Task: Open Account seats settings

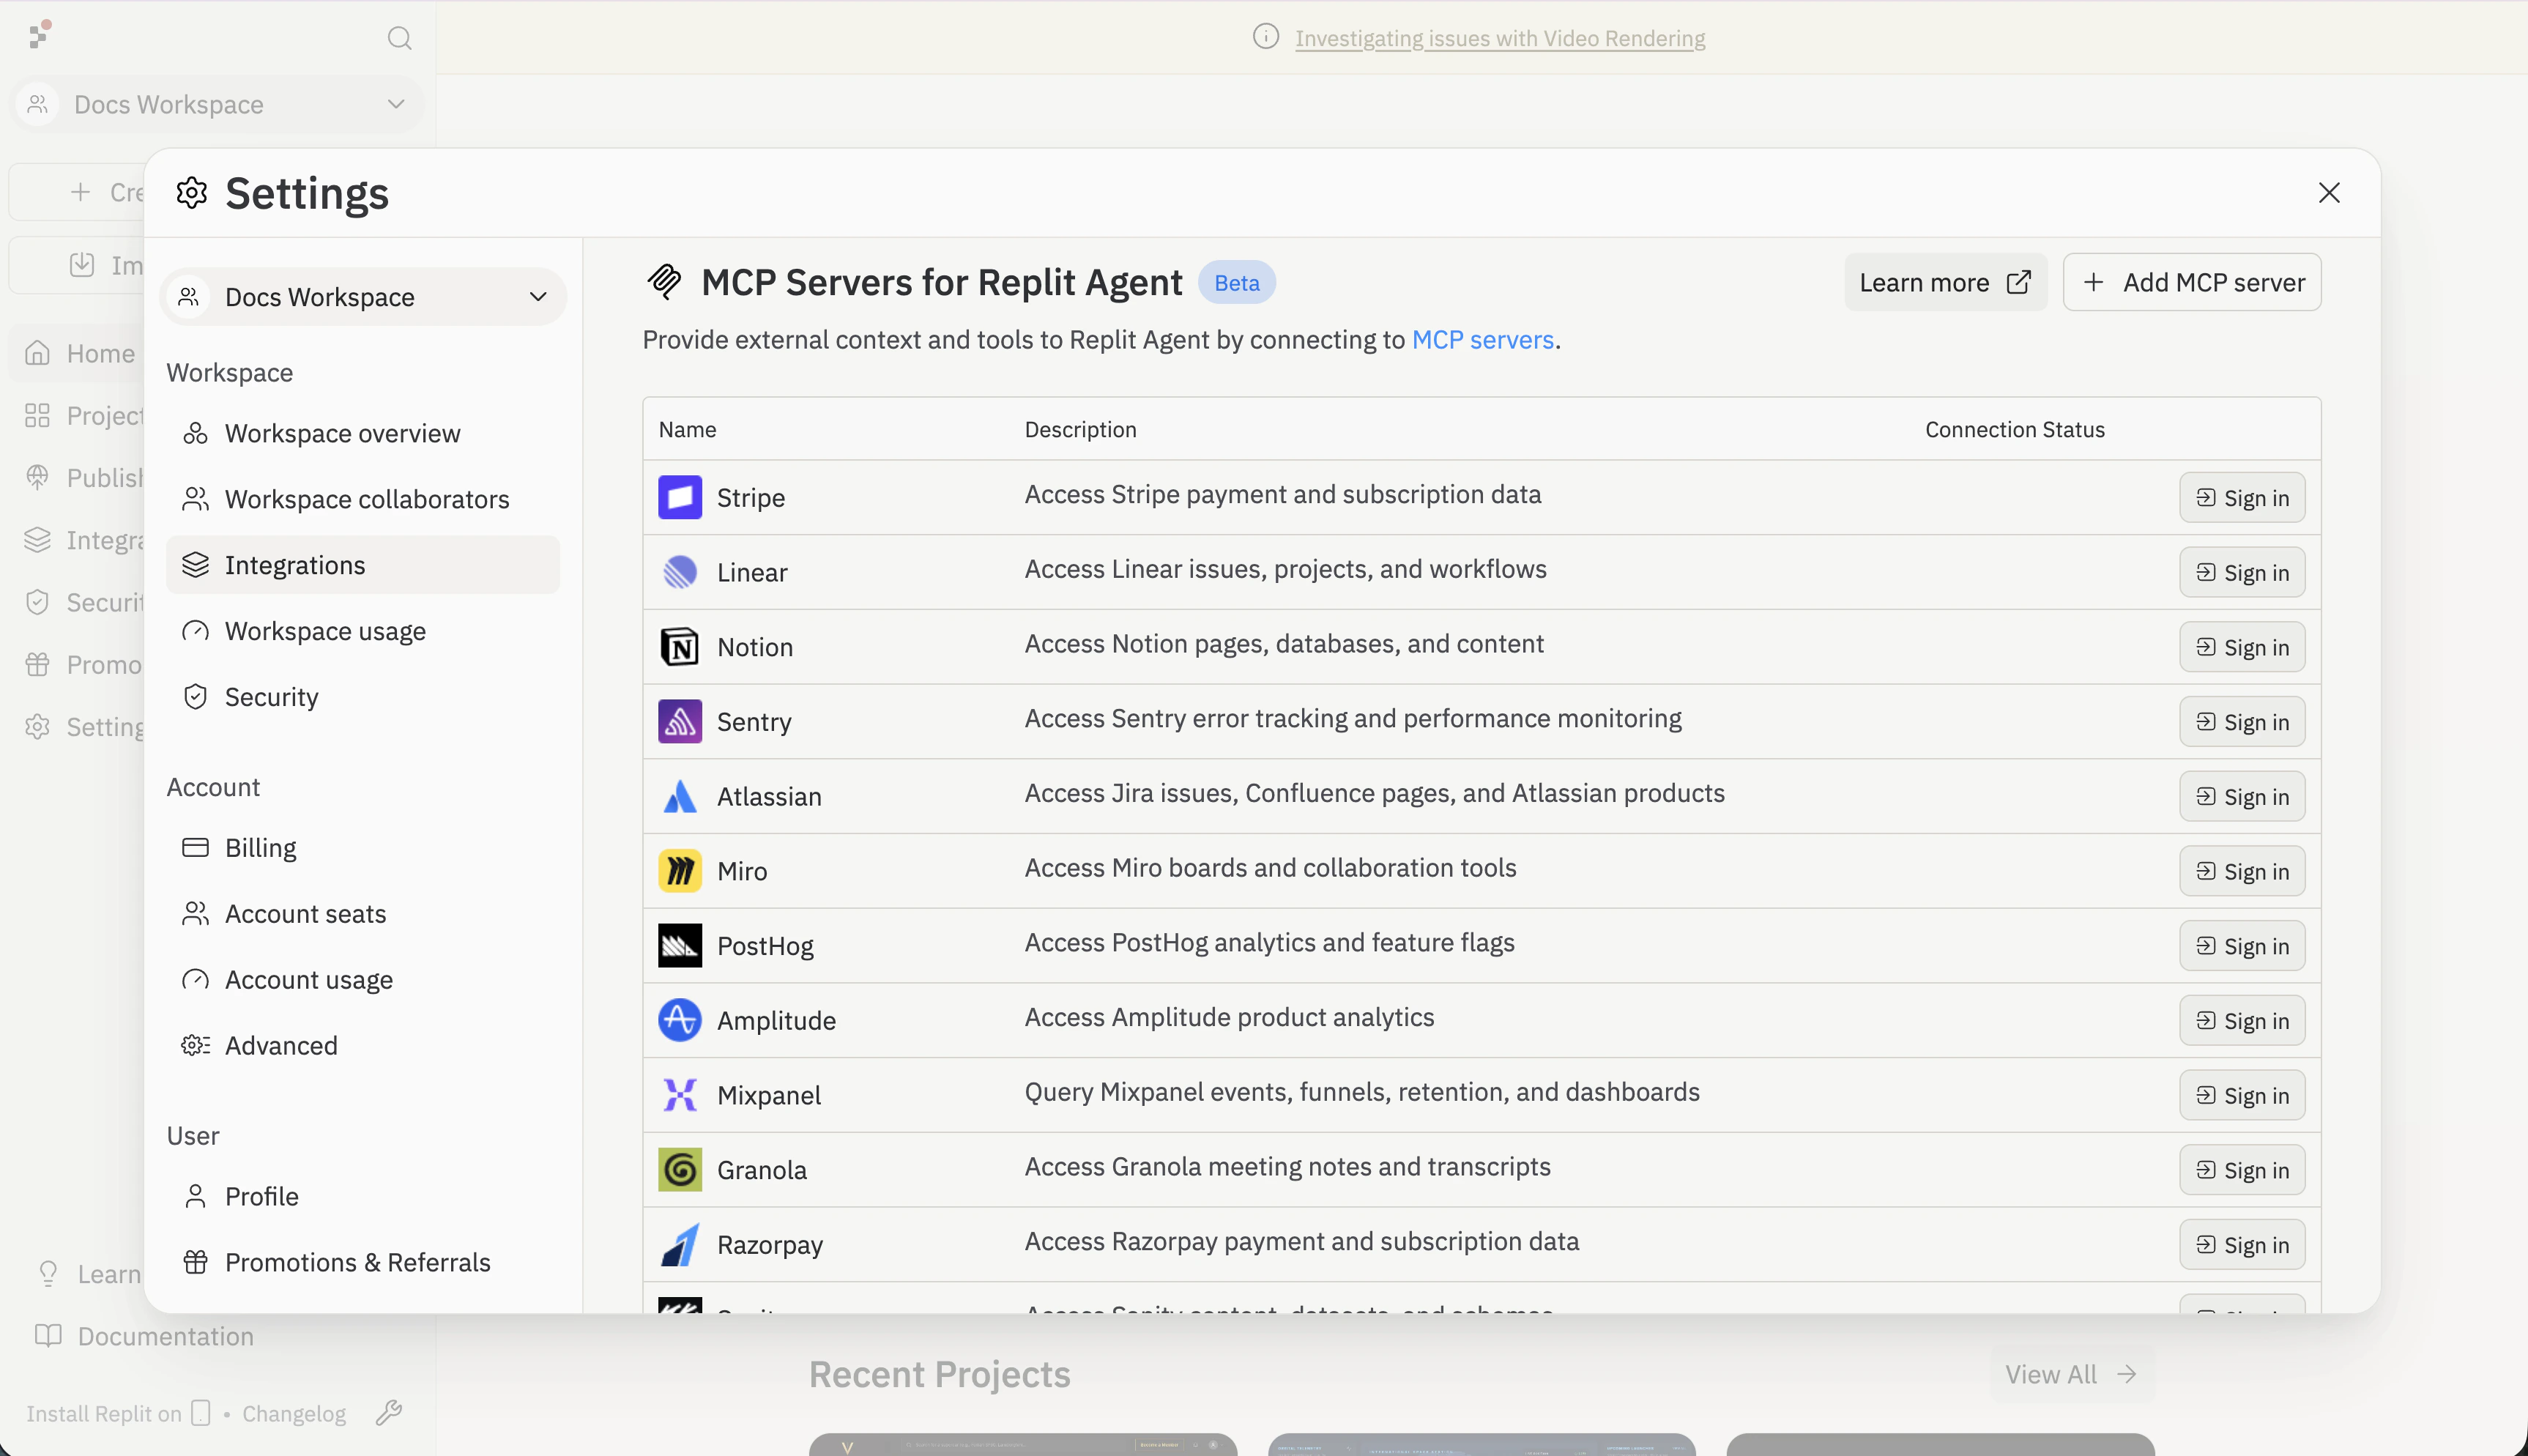Action: (x=363, y=914)
